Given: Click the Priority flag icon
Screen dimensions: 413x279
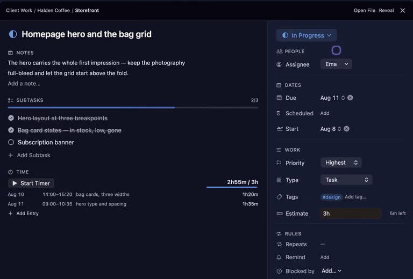Looking at the screenshot, I should tap(279, 163).
